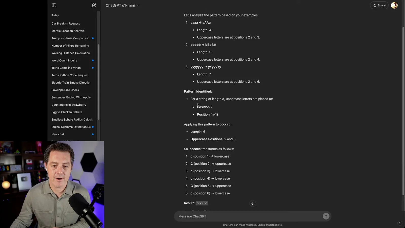
Task: Click the 'Position (n-1)' bullet text
Action: pos(207,115)
